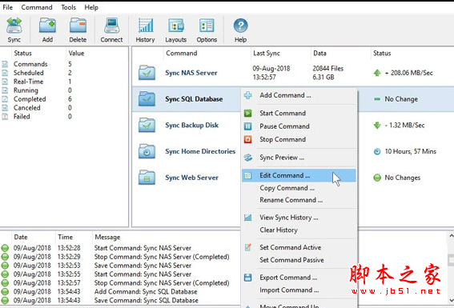Select Pause Command in context menu
This screenshot has height=308, width=454.
(299, 126)
